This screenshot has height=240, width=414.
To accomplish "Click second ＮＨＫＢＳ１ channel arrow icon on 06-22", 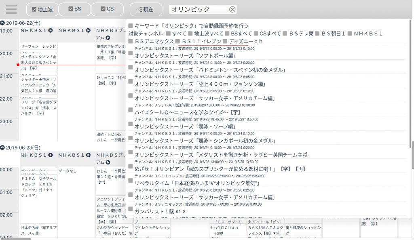I will click(x=88, y=31).
